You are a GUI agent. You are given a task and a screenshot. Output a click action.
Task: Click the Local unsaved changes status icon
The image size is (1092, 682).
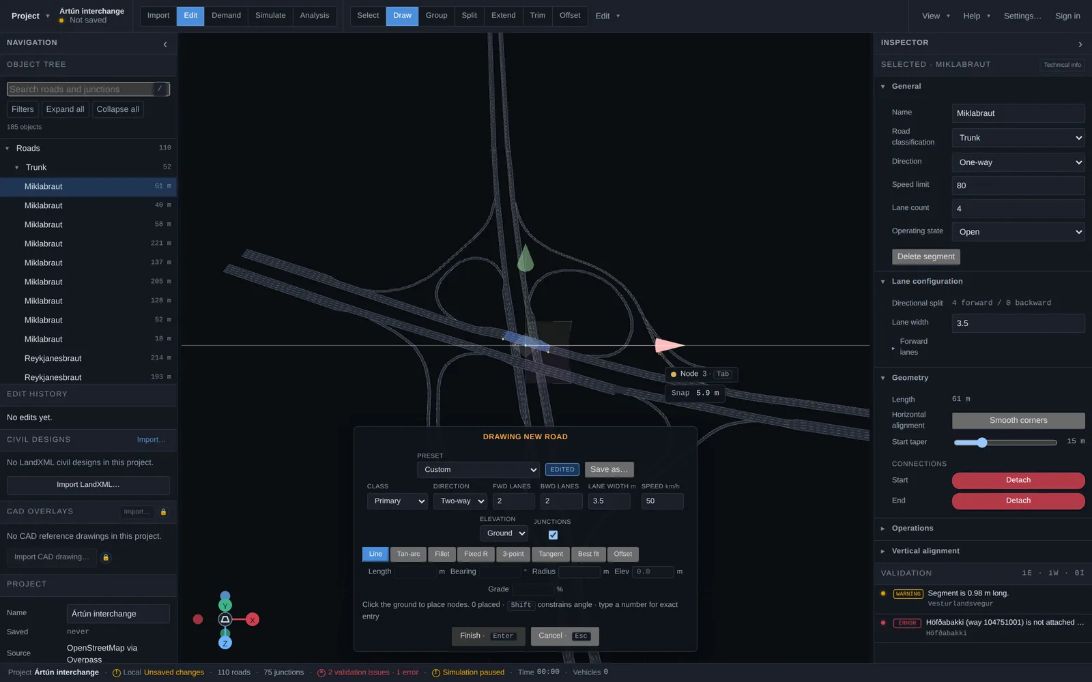click(116, 673)
